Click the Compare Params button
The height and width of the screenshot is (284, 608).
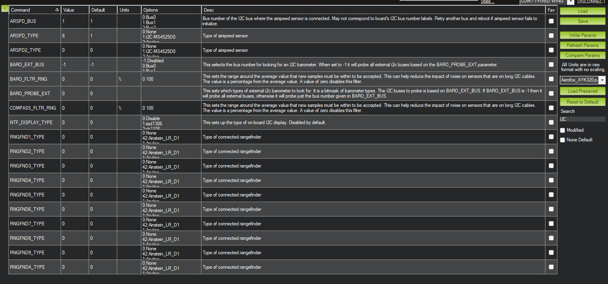(x=583, y=55)
